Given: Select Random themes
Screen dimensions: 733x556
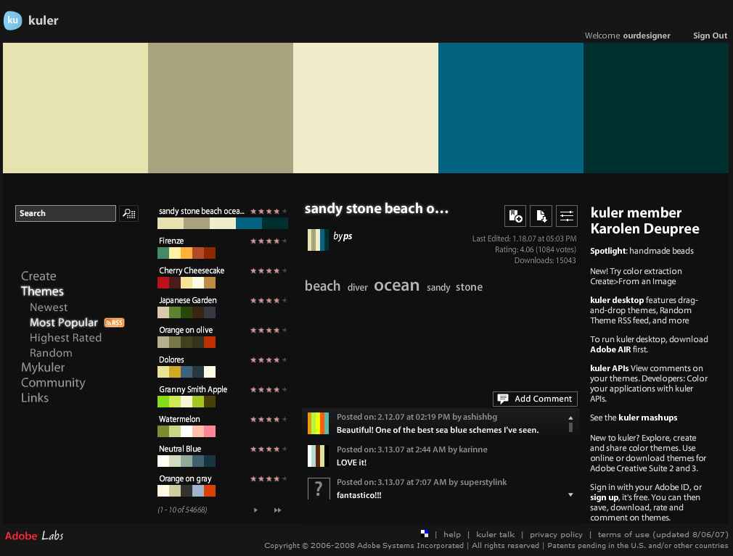Looking at the screenshot, I should [51, 353].
